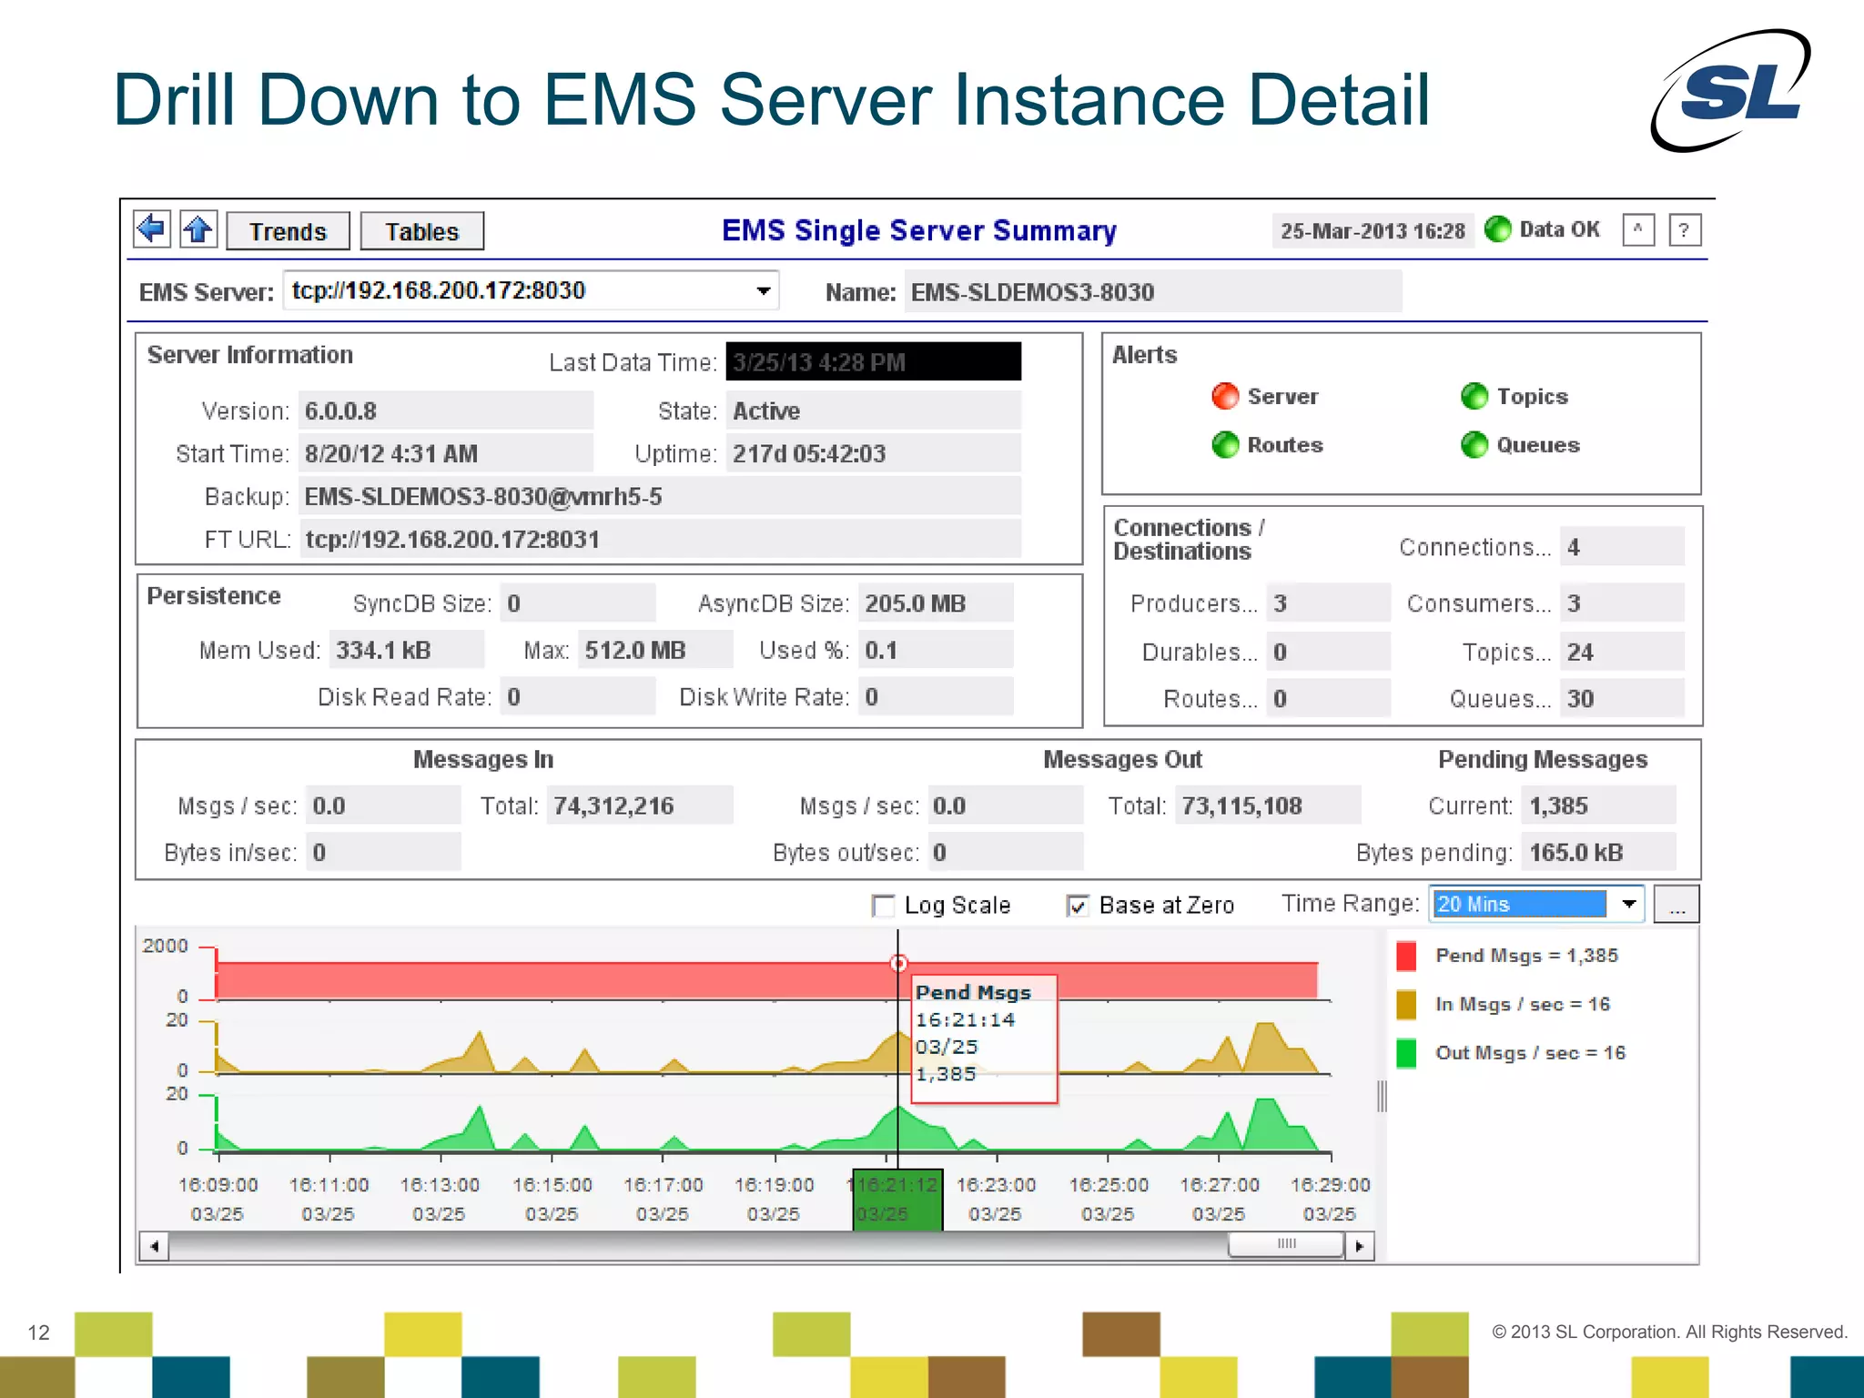
Task: Click the green Topics alert indicator
Action: pyautogui.click(x=1474, y=396)
